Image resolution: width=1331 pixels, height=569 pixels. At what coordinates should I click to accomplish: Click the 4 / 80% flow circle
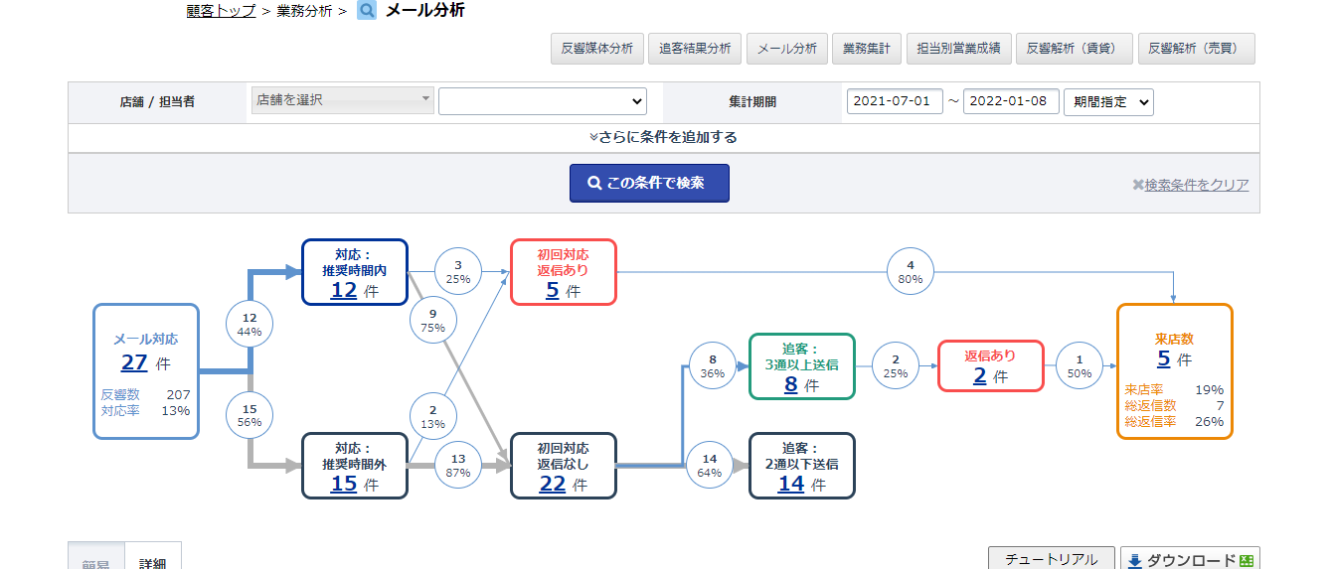[911, 271]
